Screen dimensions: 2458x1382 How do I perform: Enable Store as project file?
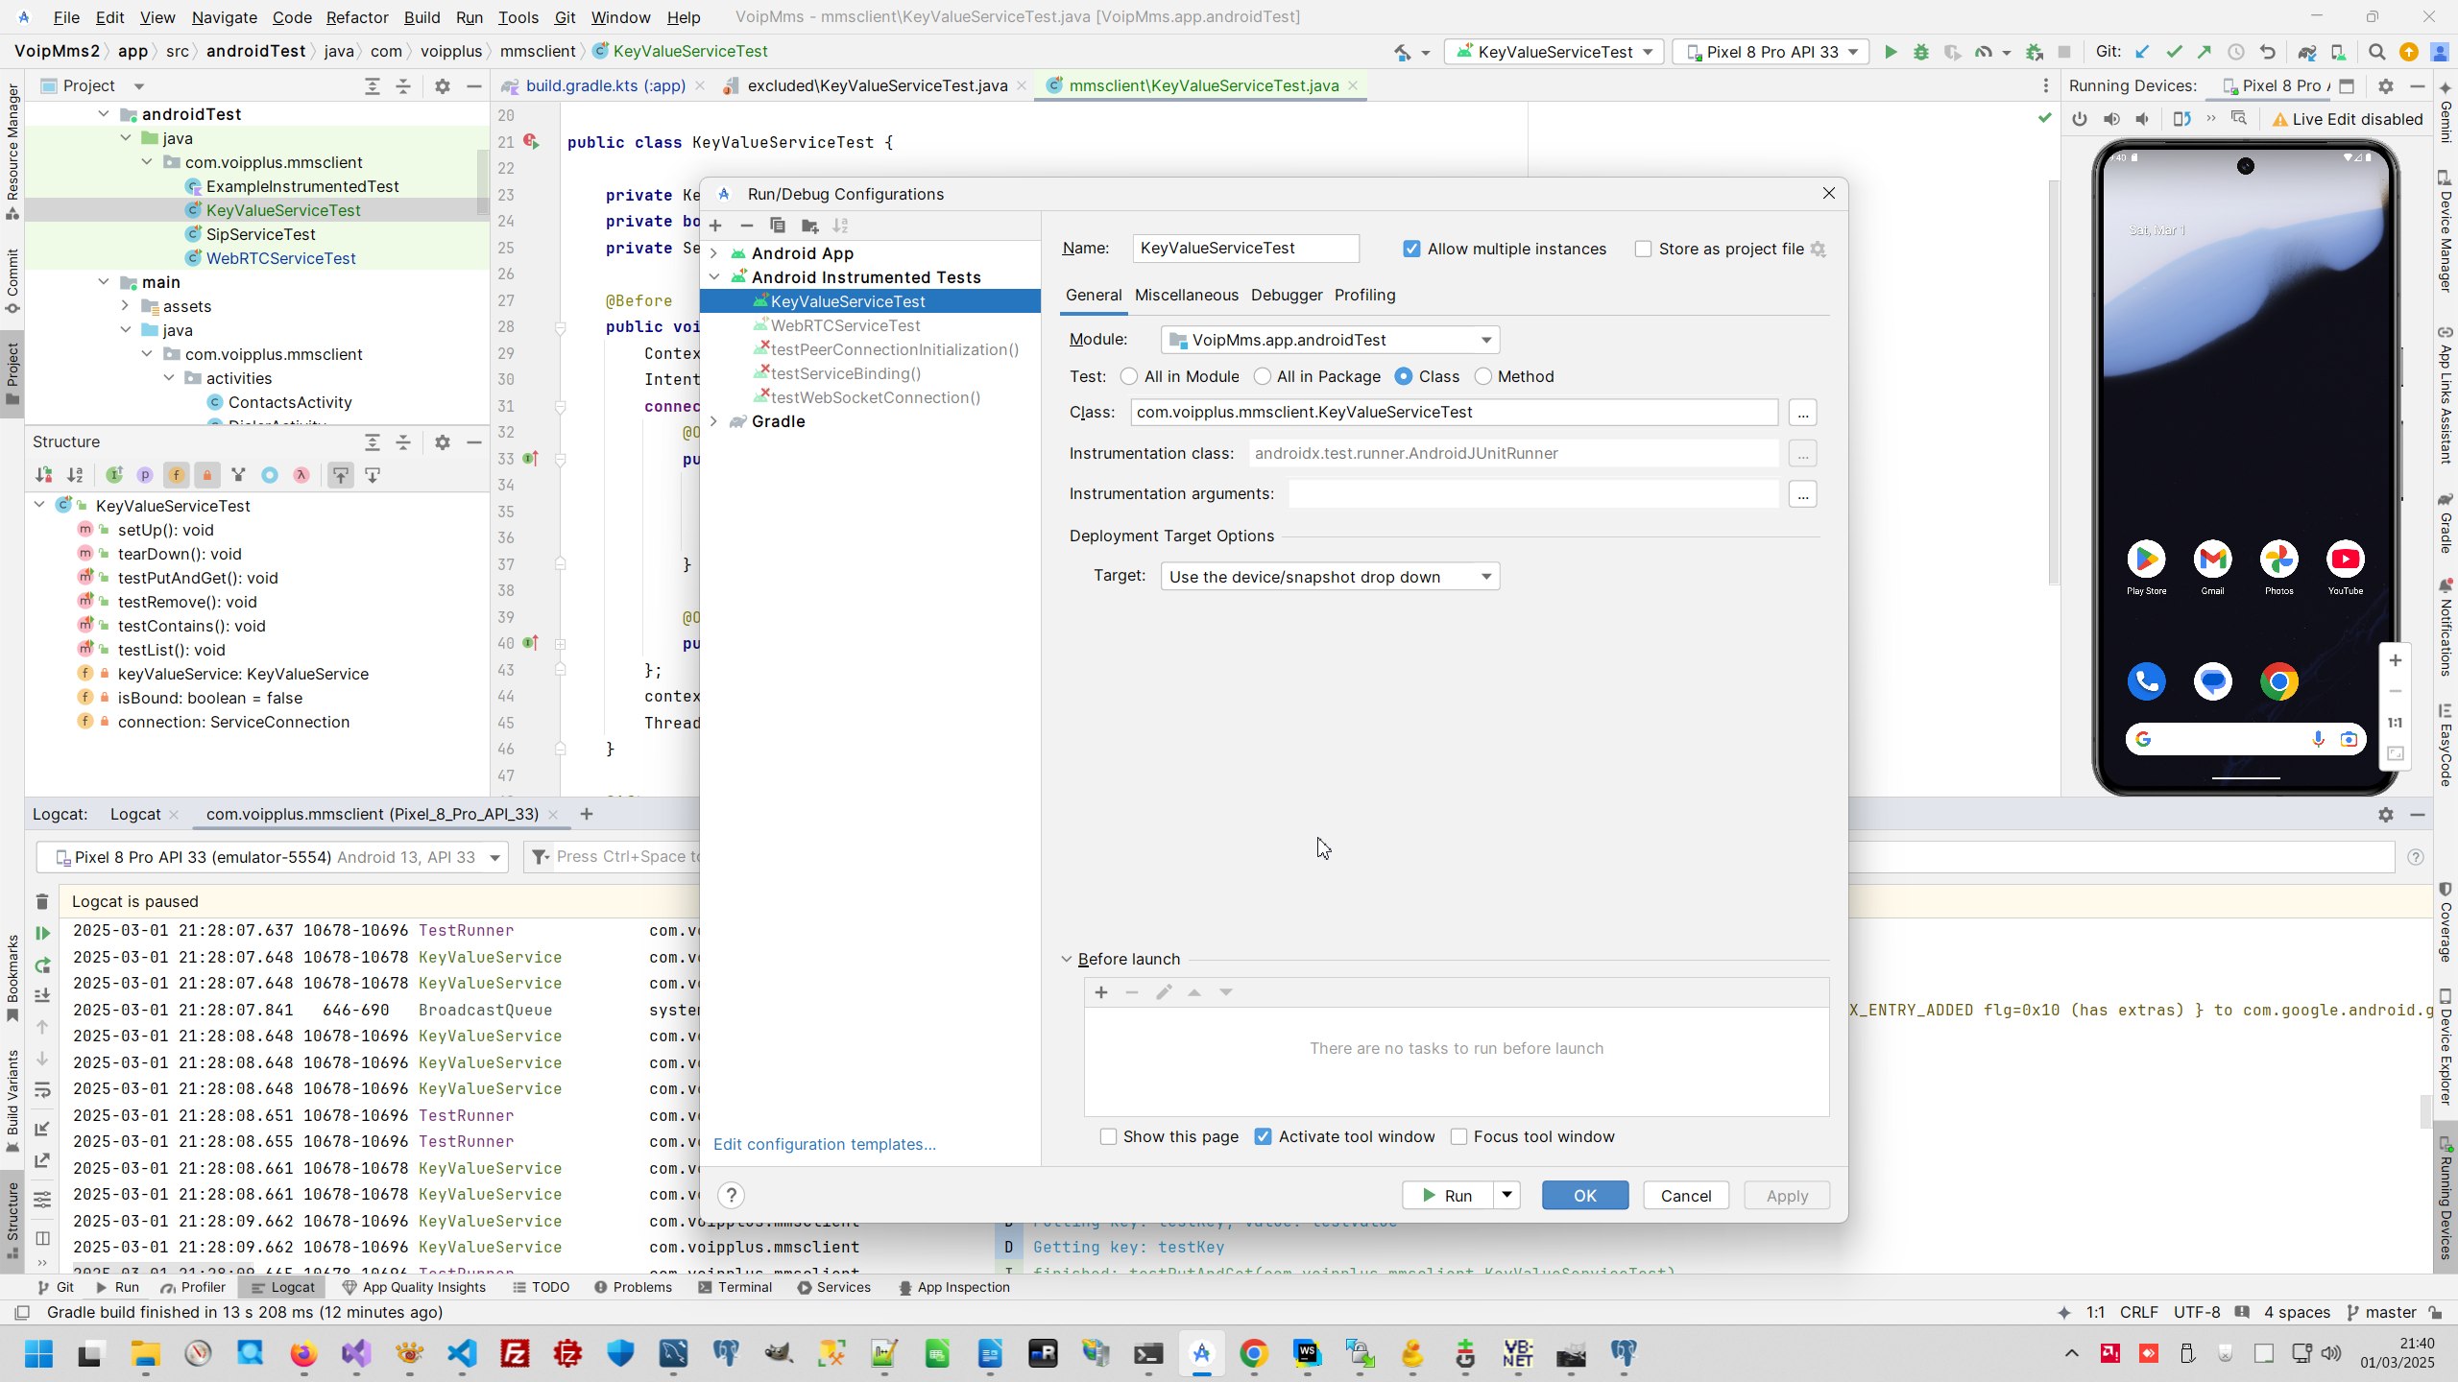click(1643, 249)
